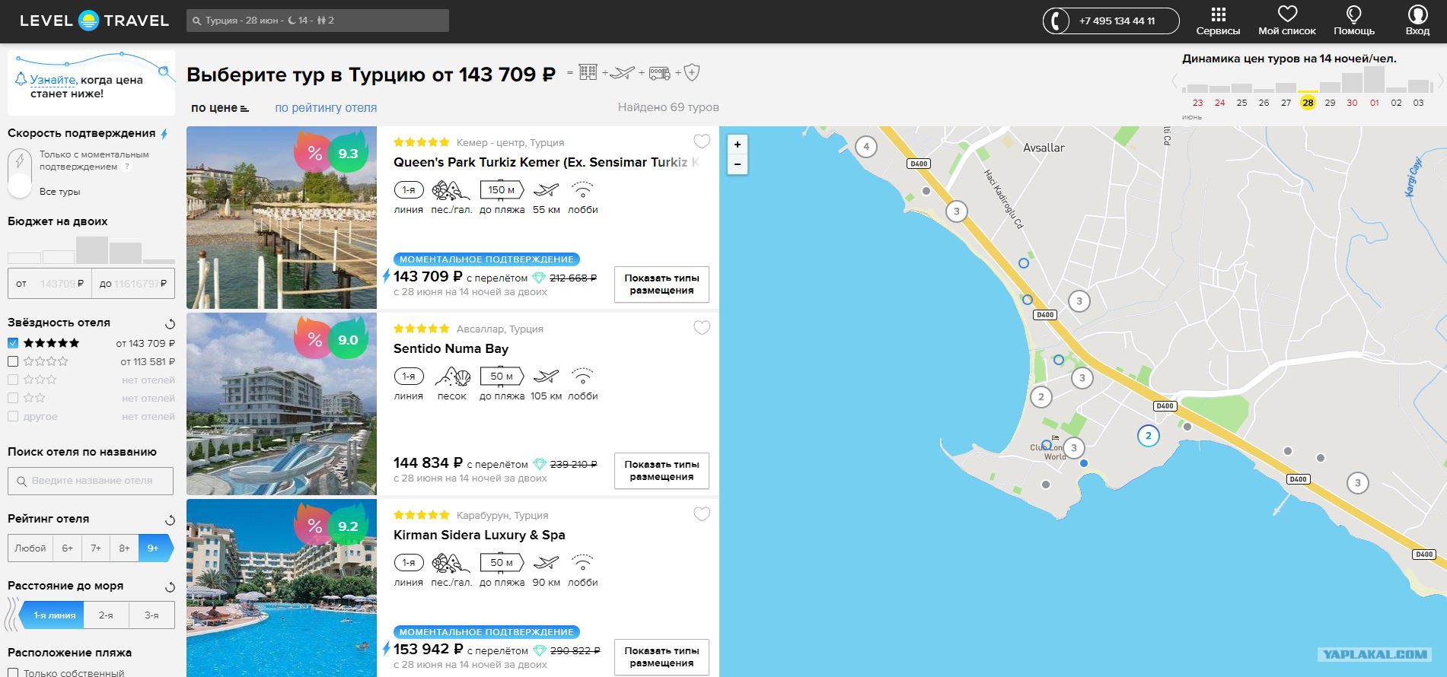1447x677 pixels.
Task: Focus the hotel name search field
Action: tap(91, 481)
